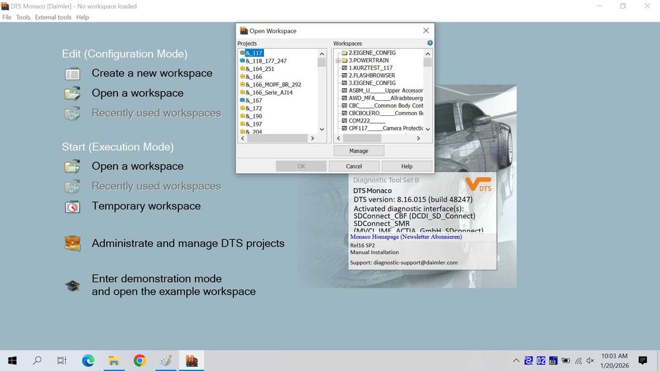The height and width of the screenshot is (371, 660).
Task: Click the project icon beside &_118_177_247
Action: 242,61
